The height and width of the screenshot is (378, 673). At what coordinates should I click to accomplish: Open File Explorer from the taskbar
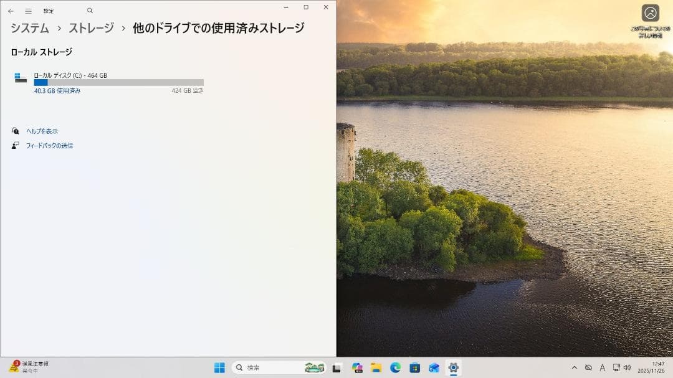376,367
